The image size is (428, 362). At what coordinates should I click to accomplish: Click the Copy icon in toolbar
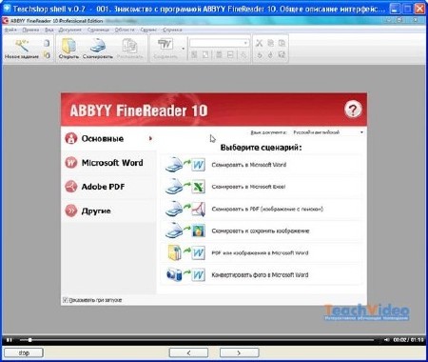[270, 43]
